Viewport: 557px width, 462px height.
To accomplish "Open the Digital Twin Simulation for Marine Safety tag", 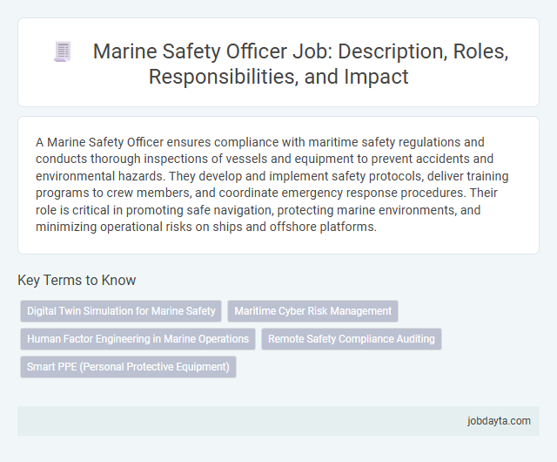I will click(x=121, y=311).
